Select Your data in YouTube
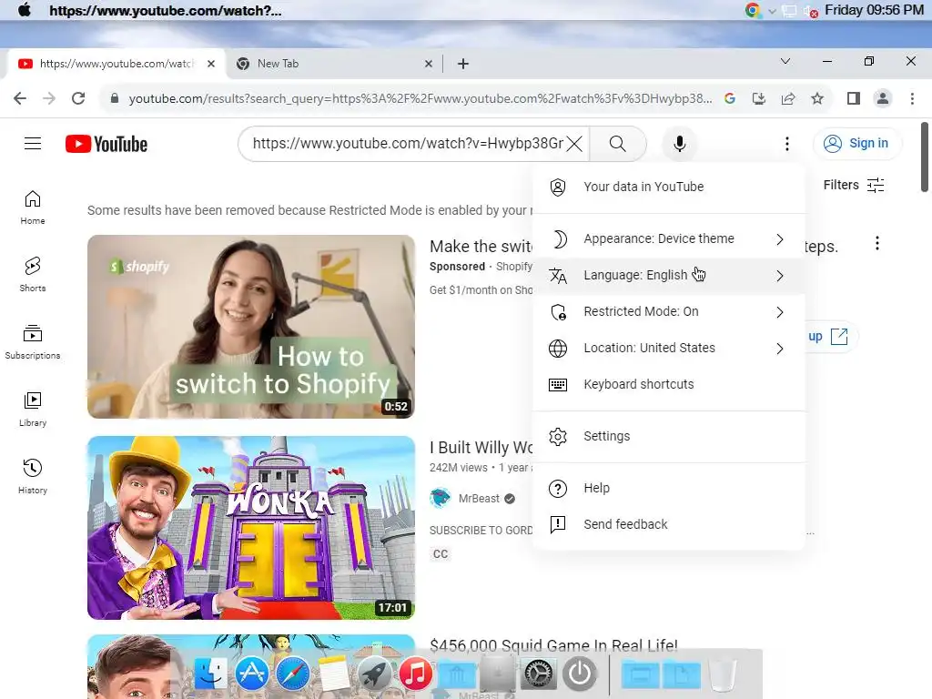Image resolution: width=932 pixels, height=699 pixels. coord(669,187)
